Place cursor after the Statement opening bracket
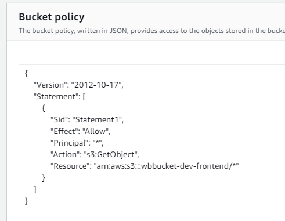This screenshot has width=285, height=221. tap(86, 96)
